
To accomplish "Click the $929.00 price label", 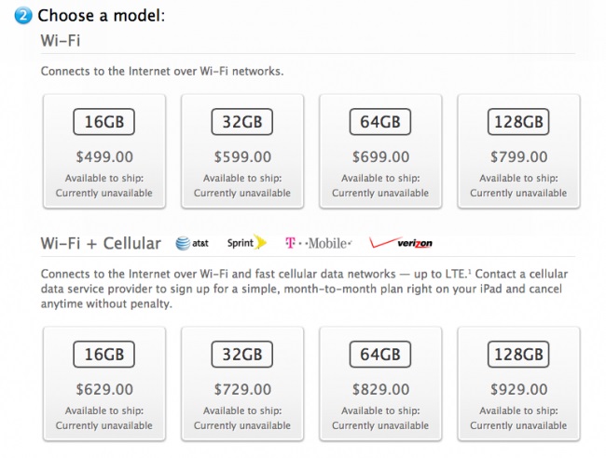I will coord(518,389).
